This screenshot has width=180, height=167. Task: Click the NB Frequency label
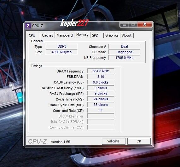[x=95, y=58]
